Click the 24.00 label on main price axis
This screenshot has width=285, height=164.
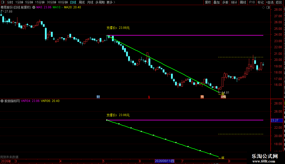point(278,35)
